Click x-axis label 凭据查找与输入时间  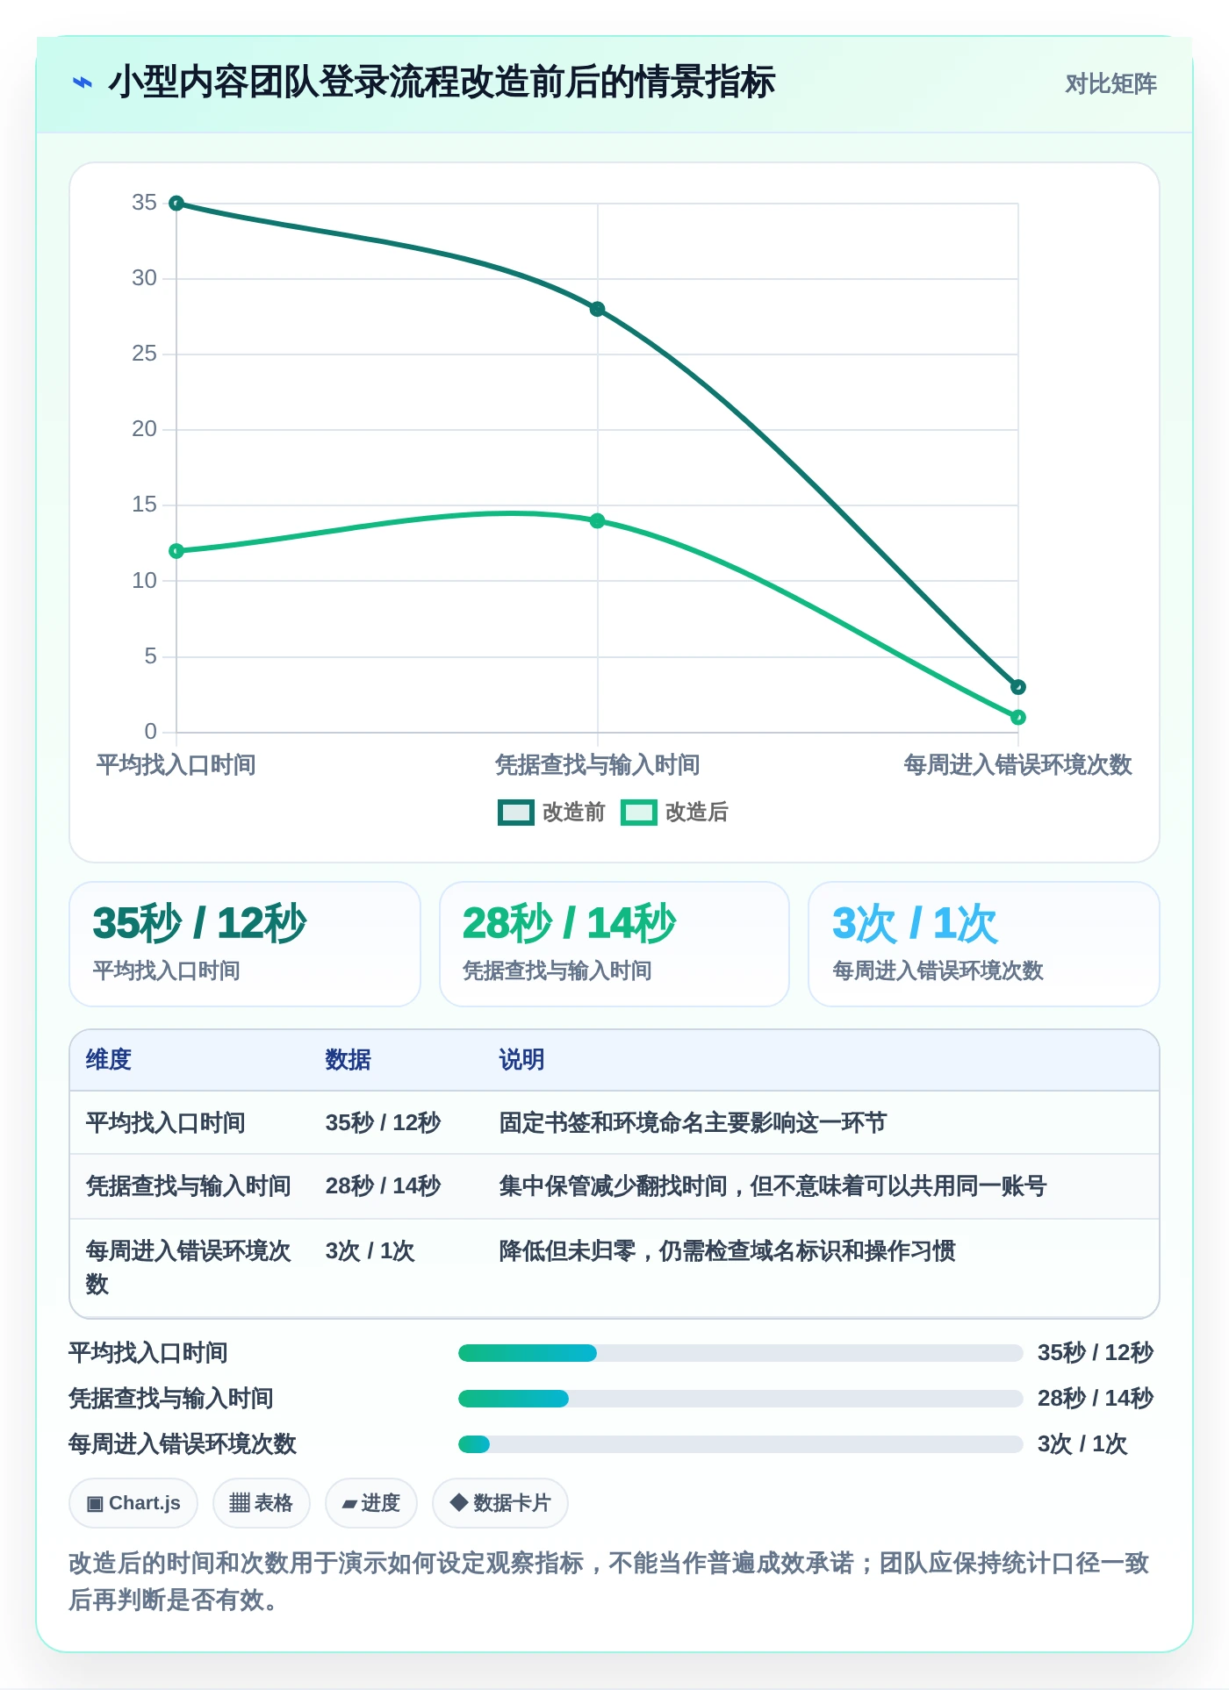coord(598,765)
